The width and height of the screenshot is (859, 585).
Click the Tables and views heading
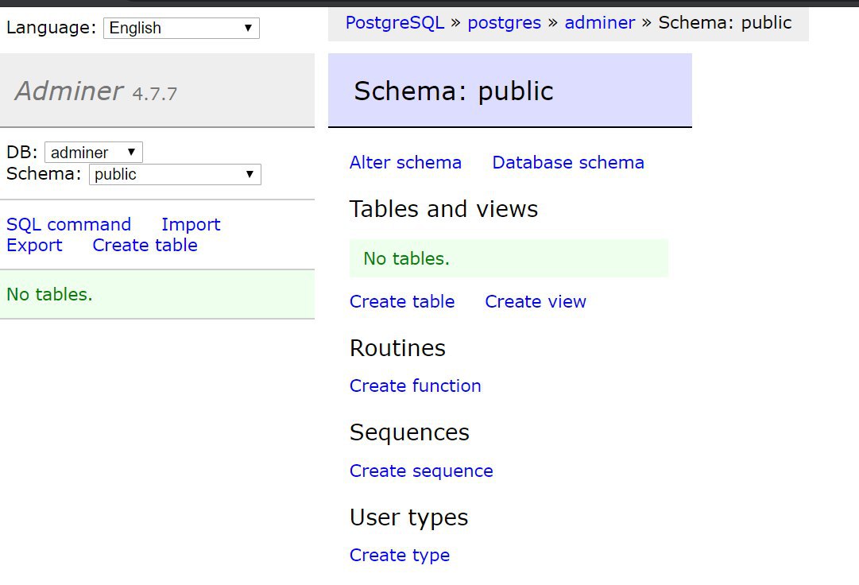tap(443, 209)
